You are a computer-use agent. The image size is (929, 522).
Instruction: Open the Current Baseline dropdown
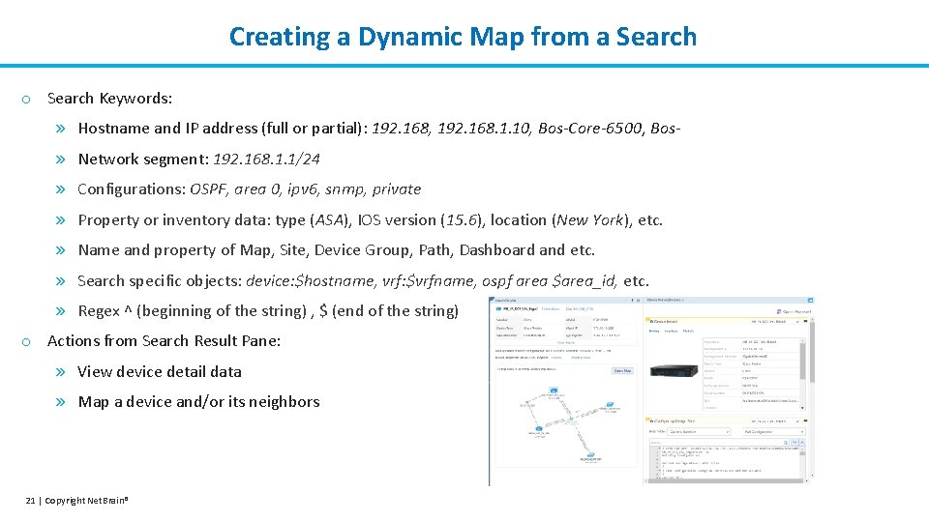(699, 431)
